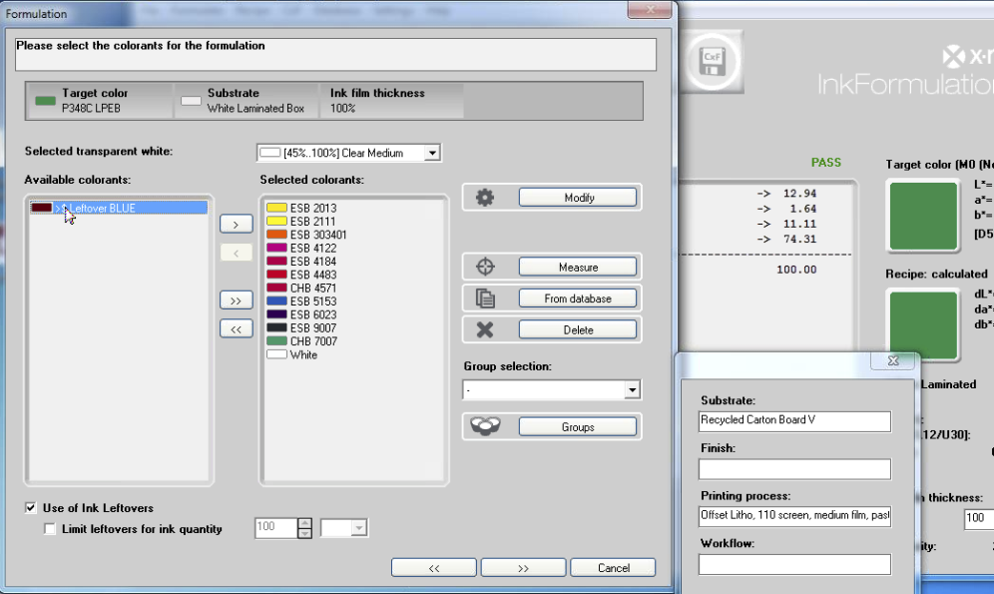Click the CxF floppy disk icon
Viewport: 994px width, 594px height.
click(713, 59)
